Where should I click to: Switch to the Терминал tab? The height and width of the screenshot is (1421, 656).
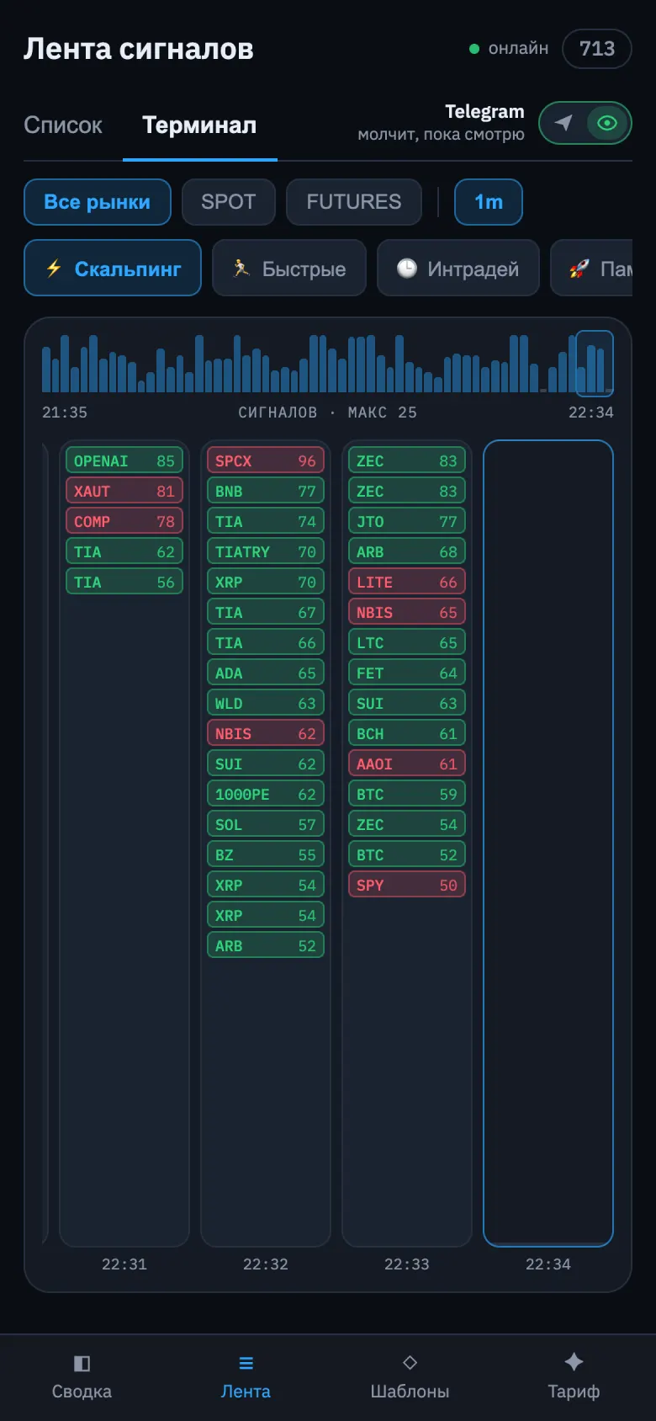click(199, 125)
